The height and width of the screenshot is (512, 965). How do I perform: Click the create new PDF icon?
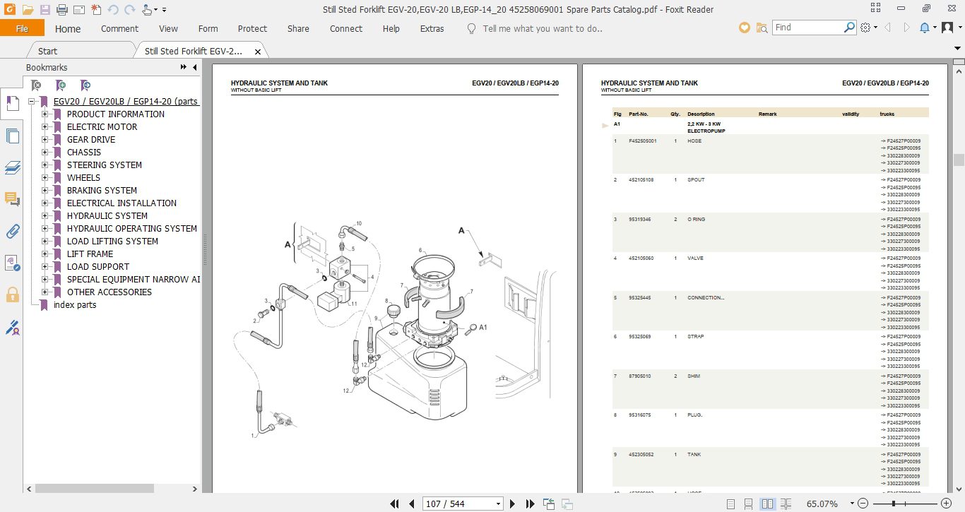[x=95, y=10]
